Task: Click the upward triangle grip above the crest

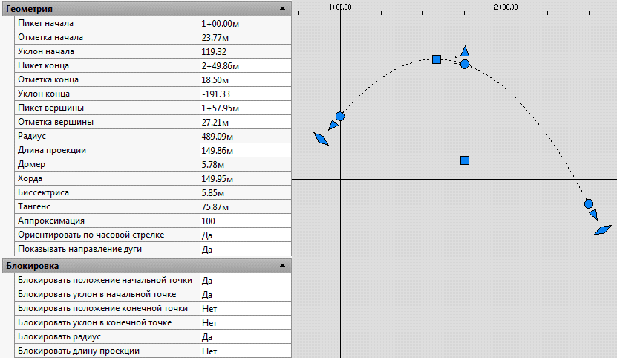Action: [x=465, y=51]
